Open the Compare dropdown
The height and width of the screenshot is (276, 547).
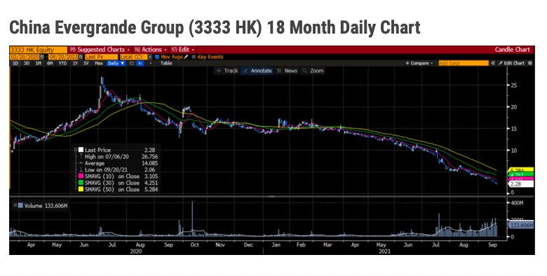pos(419,64)
